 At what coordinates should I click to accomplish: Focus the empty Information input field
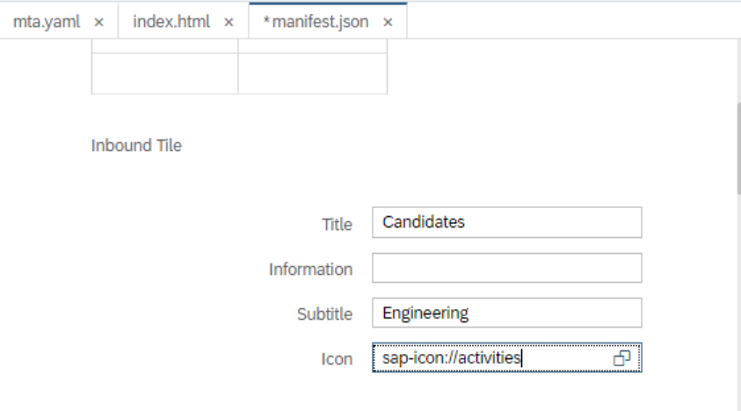pyautogui.click(x=506, y=269)
